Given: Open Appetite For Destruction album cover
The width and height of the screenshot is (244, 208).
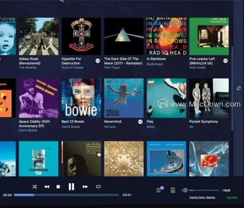Looking at the screenshot, I should click(81, 36).
